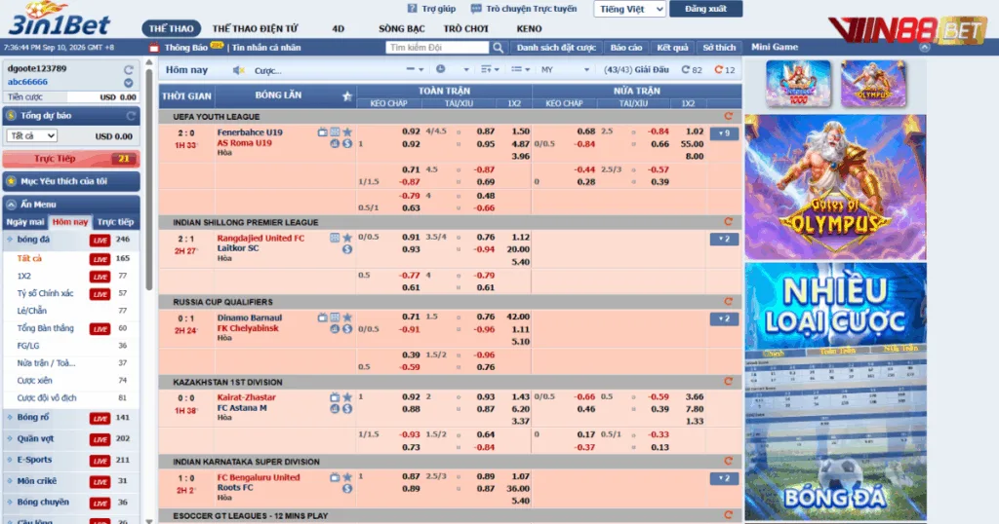The image size is (999, 524).
Task: Select Tổng Bàn thắng market
Action: pyautogui.click(x=45, y=329)
